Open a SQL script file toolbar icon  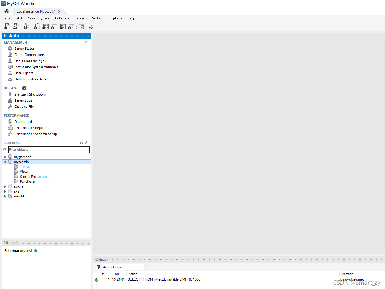click(16, 26)
